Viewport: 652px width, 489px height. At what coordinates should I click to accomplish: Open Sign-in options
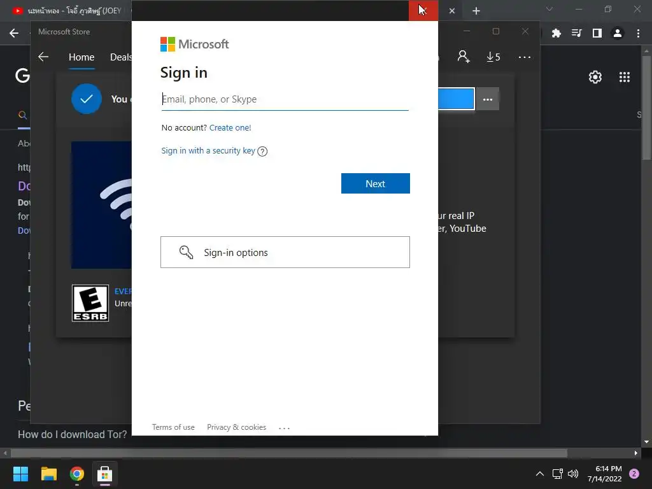point(285,252)
